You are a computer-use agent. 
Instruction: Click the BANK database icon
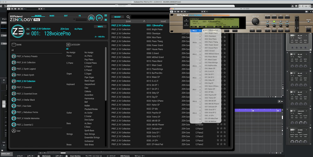click(x=14, y=45)
